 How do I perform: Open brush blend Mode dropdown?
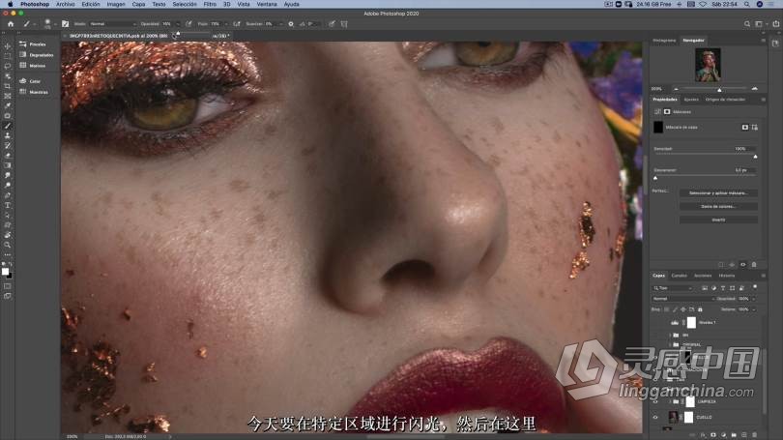pos(113,23)
